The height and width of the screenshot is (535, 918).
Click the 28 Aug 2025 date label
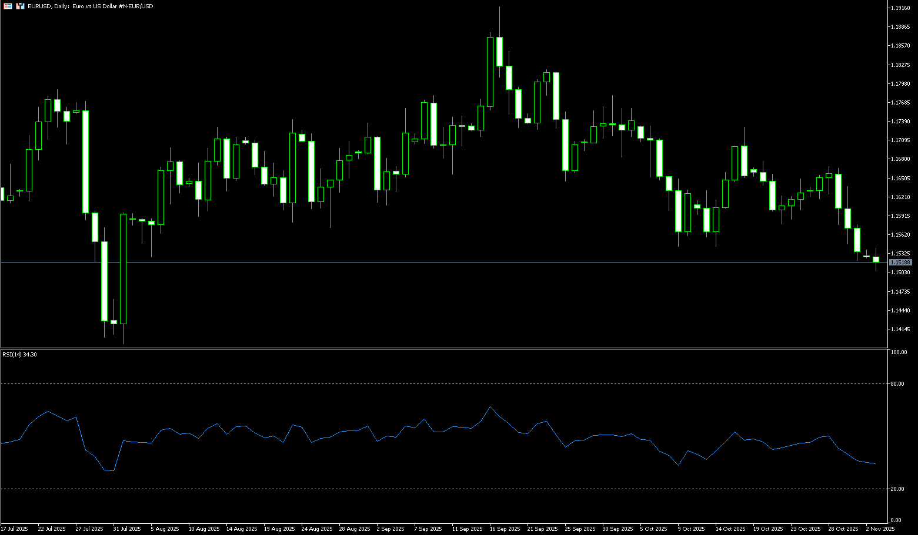tap(353, 529)
